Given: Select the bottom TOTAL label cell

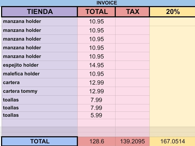Looking at the screenshot, I should 39,141.
